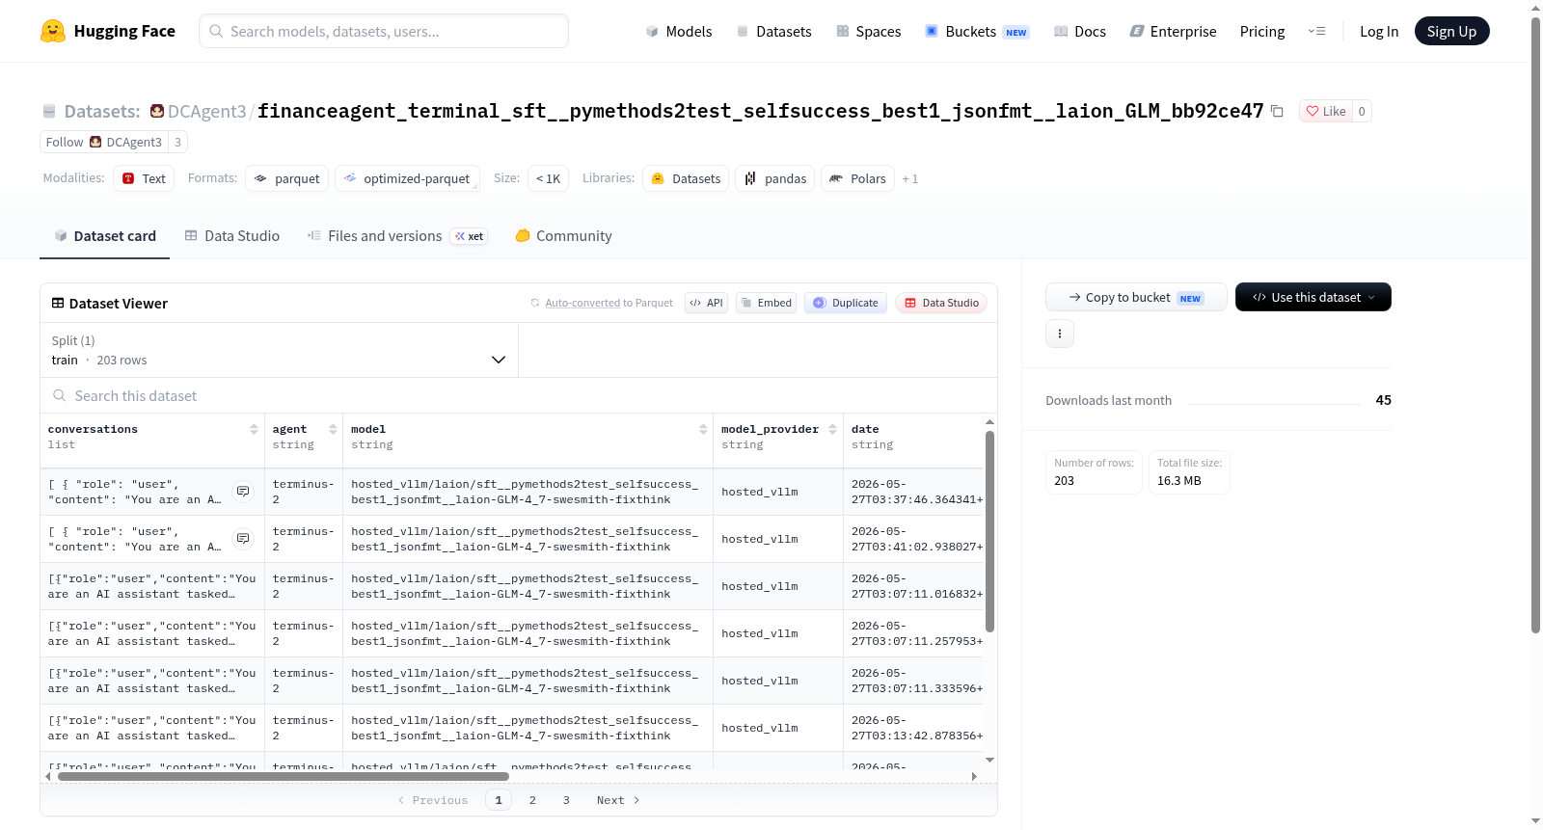Click Copy to bucket

[1136, 297]
